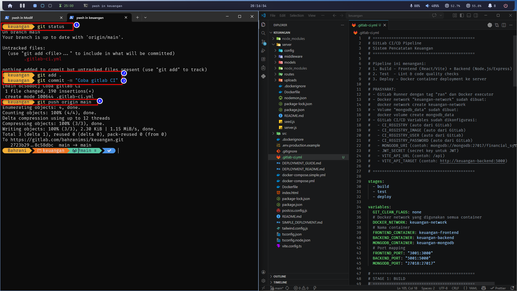
Task: Open the Edit menu
Action: pyautogui.click(x=282, y=15)
